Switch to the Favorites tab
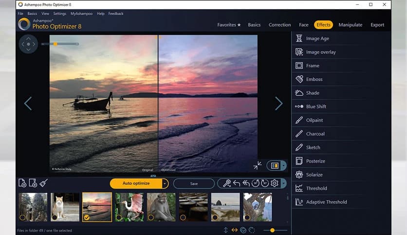This screenshot has height=235, width=407. [x=229, y=25]
